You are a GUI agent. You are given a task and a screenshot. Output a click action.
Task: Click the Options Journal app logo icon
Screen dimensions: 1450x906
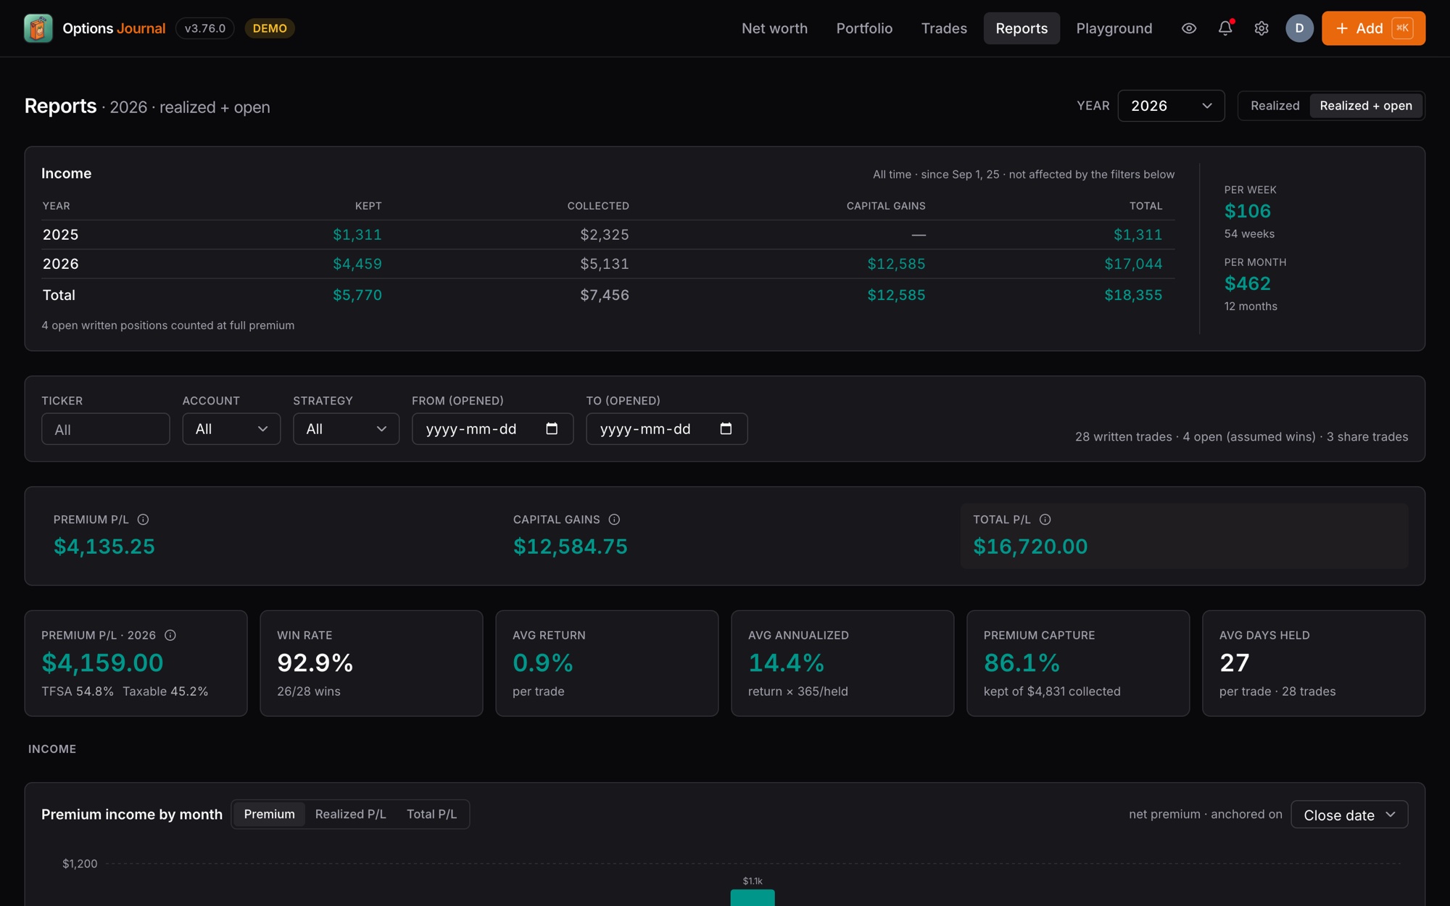[38, 28]
